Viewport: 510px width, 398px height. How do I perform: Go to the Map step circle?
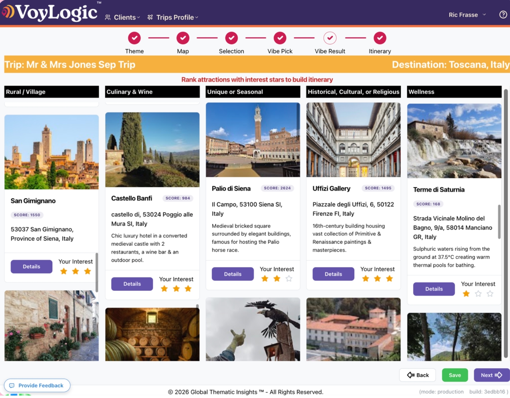pos(183,38)
